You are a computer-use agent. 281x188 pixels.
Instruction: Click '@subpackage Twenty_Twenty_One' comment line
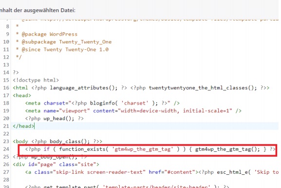tap(67, 42)
